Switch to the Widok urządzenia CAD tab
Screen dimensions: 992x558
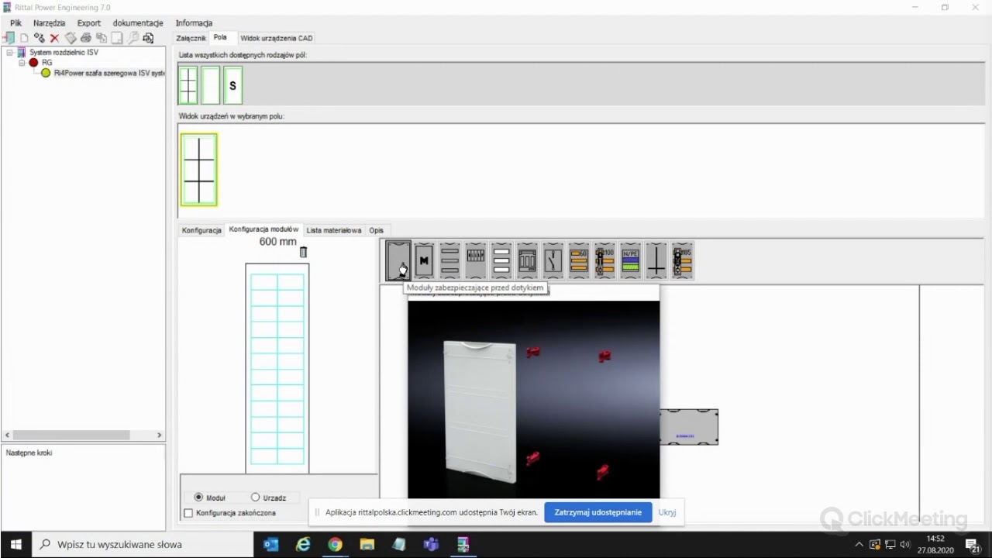[x=277, y=38]
